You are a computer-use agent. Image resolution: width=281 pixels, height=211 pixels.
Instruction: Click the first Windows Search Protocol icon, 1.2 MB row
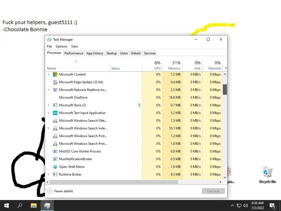55,136
